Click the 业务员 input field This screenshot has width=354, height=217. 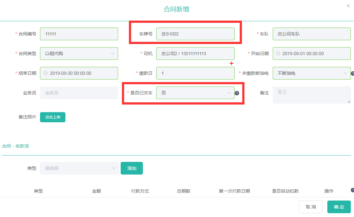click(x=79, y=93)
